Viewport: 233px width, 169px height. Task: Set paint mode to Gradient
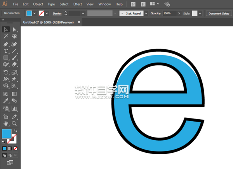[10, 148]
